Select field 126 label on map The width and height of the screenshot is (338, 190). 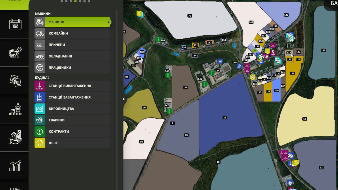point(292,74)
